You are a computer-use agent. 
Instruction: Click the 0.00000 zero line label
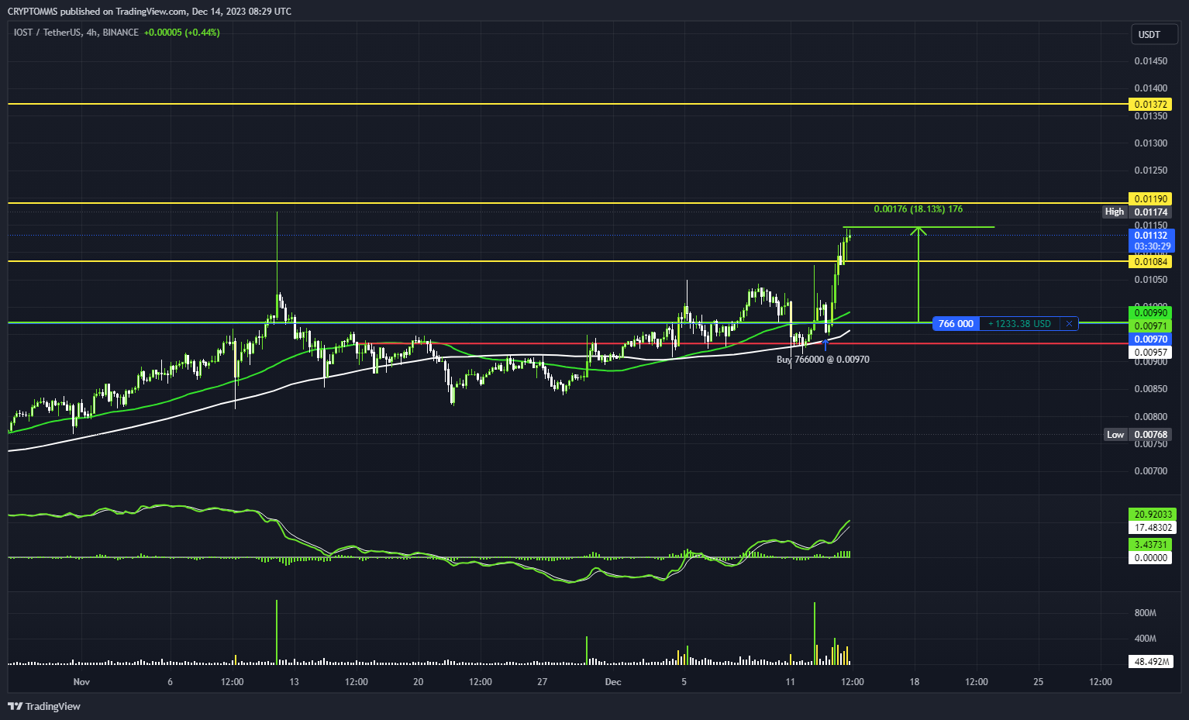[1150, 558]
